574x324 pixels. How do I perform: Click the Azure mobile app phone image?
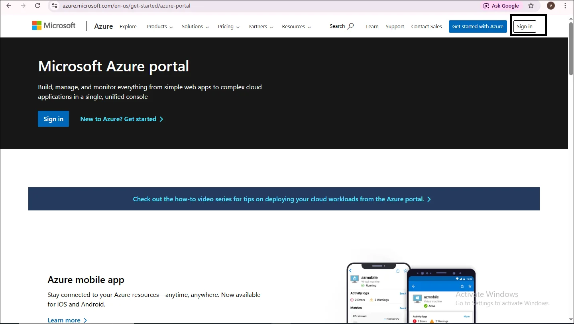(411, 292)
